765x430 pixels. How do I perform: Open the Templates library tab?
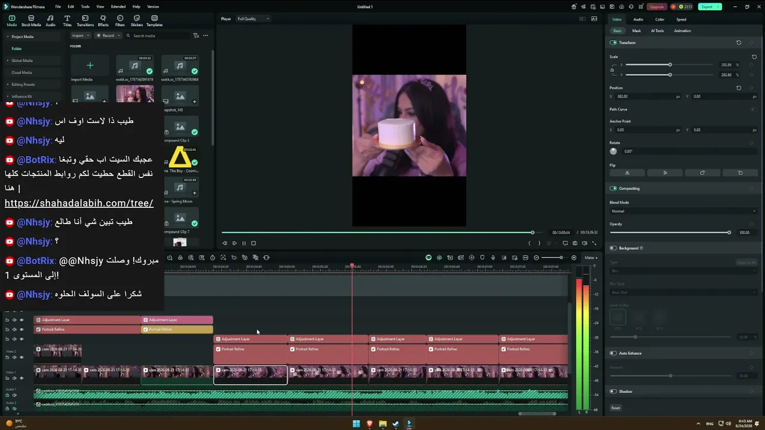[x=154, y=21]
